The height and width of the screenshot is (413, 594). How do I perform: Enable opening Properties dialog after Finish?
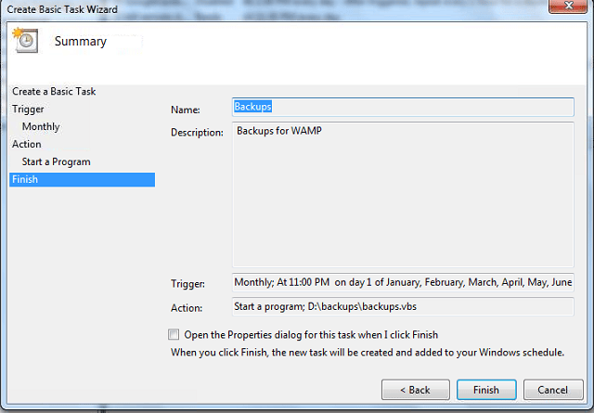174,334
